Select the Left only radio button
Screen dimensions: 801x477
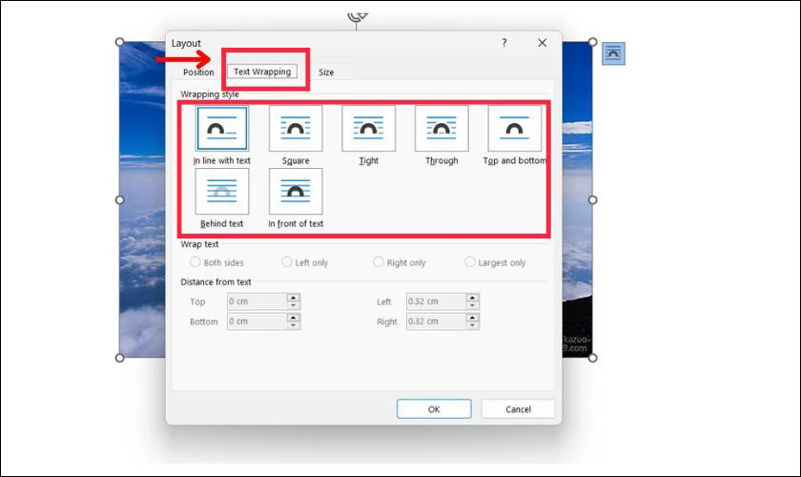[x=287, y=261]
